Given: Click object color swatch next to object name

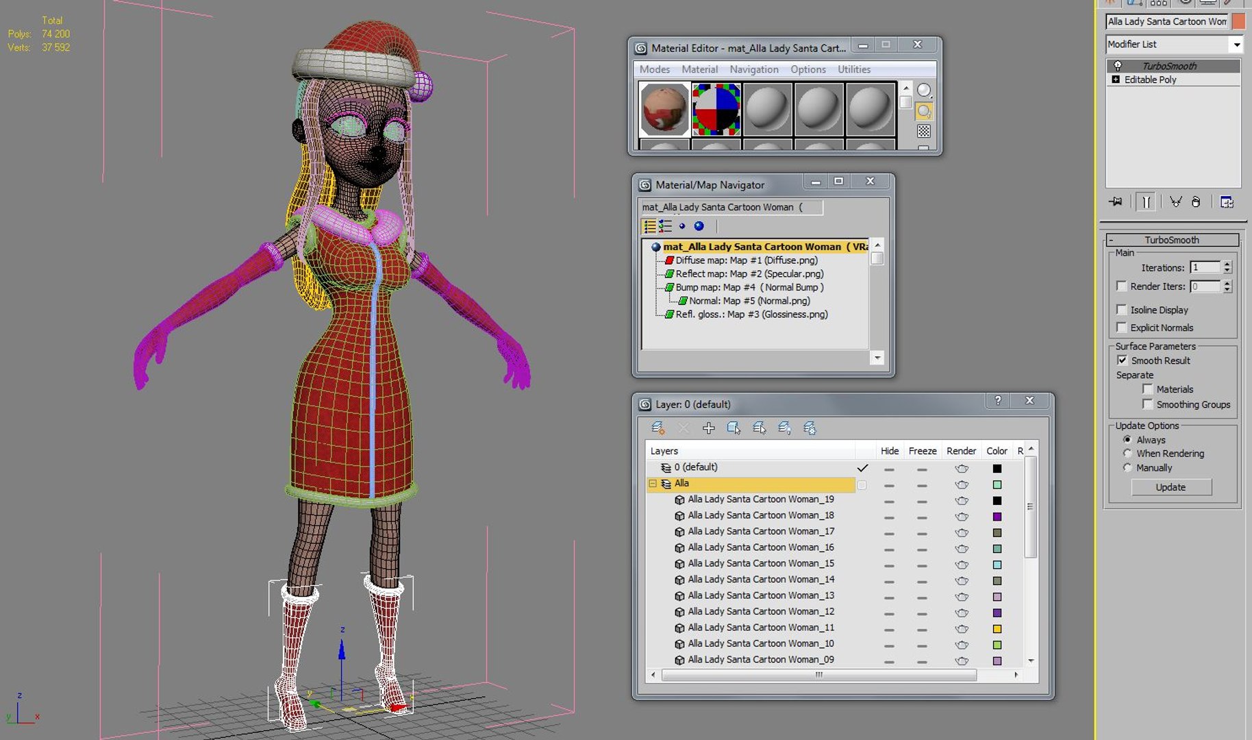Looking at the screenshot, I should tap(1238, 21).
